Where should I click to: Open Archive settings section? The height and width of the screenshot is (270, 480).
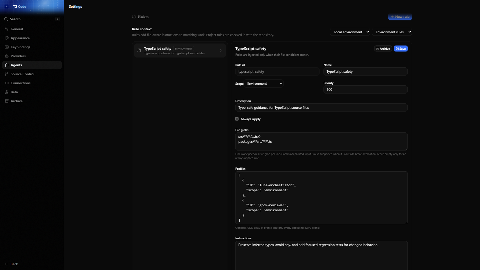tap(32, 101)
